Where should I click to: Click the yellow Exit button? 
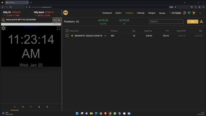pos(192,22)
